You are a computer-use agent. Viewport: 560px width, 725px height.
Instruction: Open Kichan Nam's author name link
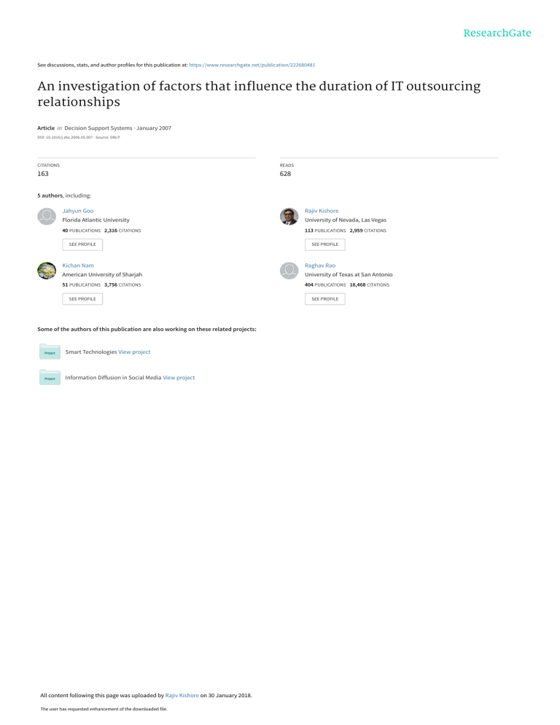pyautogui.click(x=78, y=265)
